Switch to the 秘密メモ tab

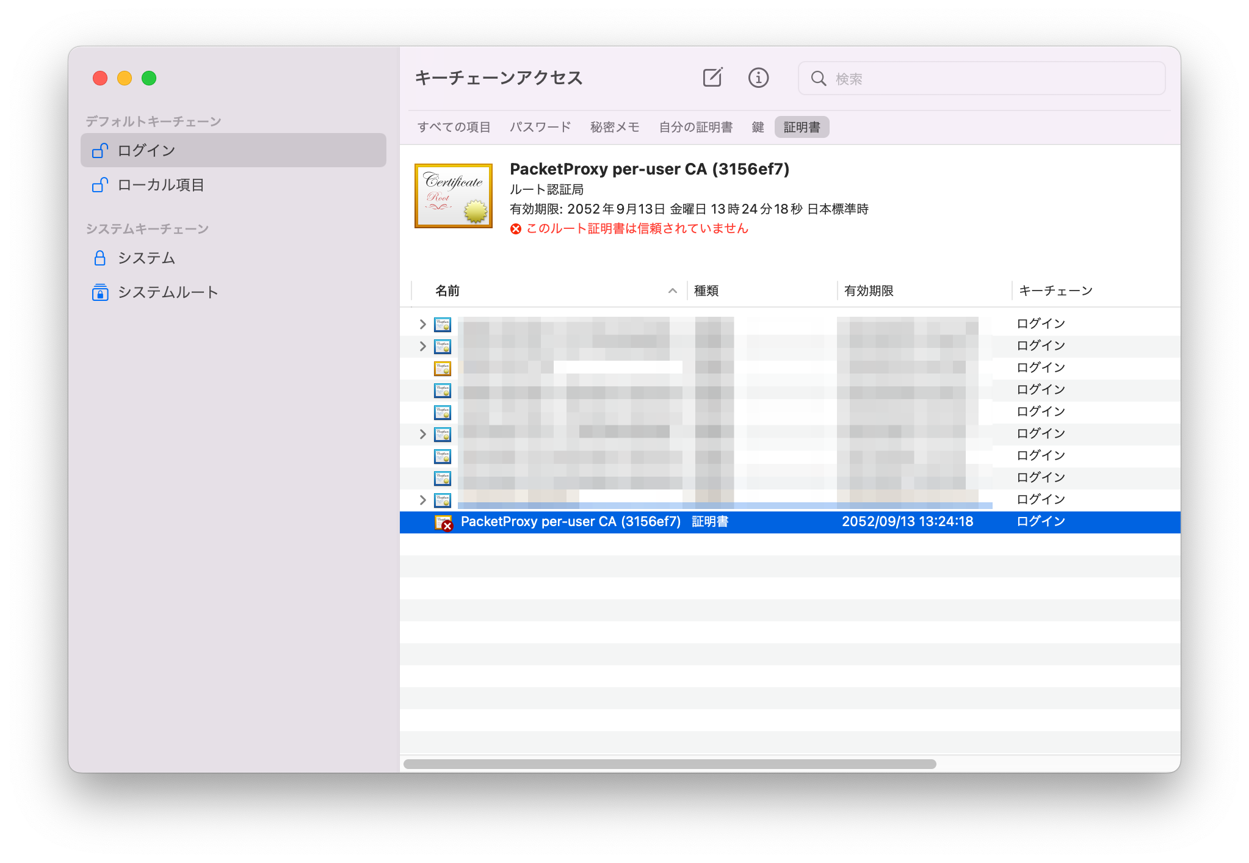click(x=615, y=127)
